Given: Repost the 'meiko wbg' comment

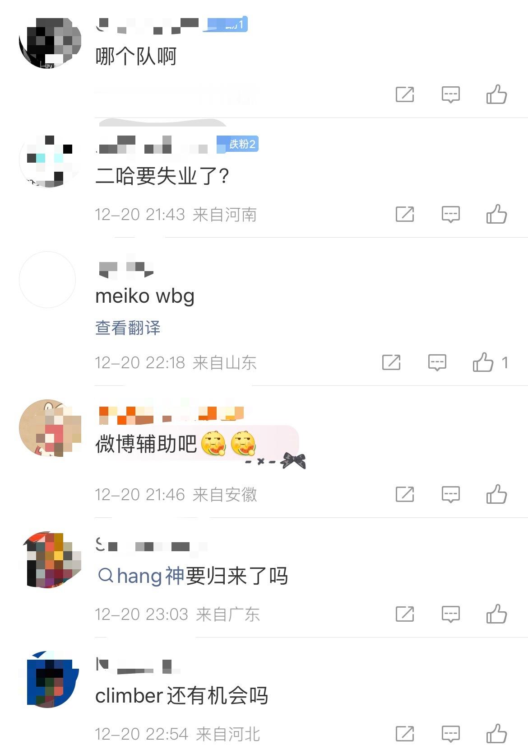Looking at the screenshot, I should [391, 362].
